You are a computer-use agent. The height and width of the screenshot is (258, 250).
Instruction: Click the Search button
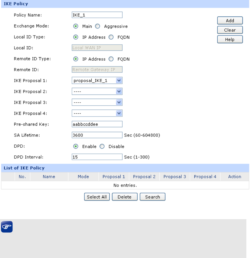pyautogui.click(x=152, y=197)
